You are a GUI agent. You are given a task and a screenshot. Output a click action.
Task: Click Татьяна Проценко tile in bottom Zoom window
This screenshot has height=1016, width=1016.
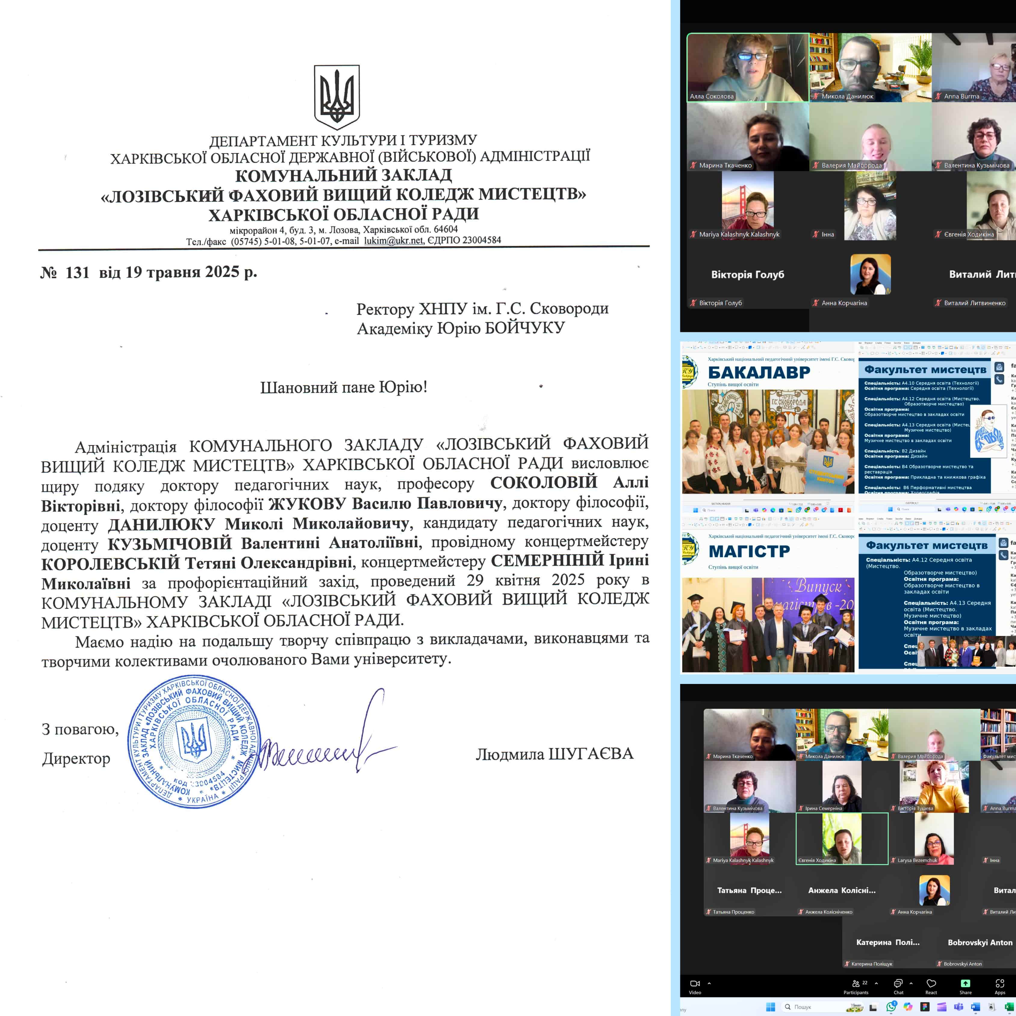tap(749, 890)
